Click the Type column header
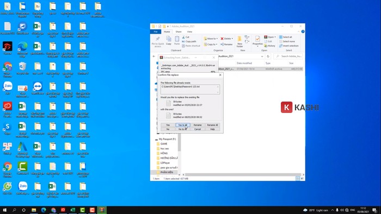381x214 pixels. [x=268, y=63]
